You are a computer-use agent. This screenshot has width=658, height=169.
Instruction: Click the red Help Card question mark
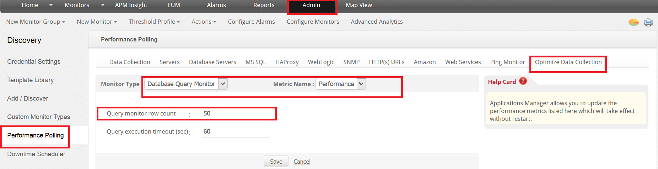(x=523, y=81)
